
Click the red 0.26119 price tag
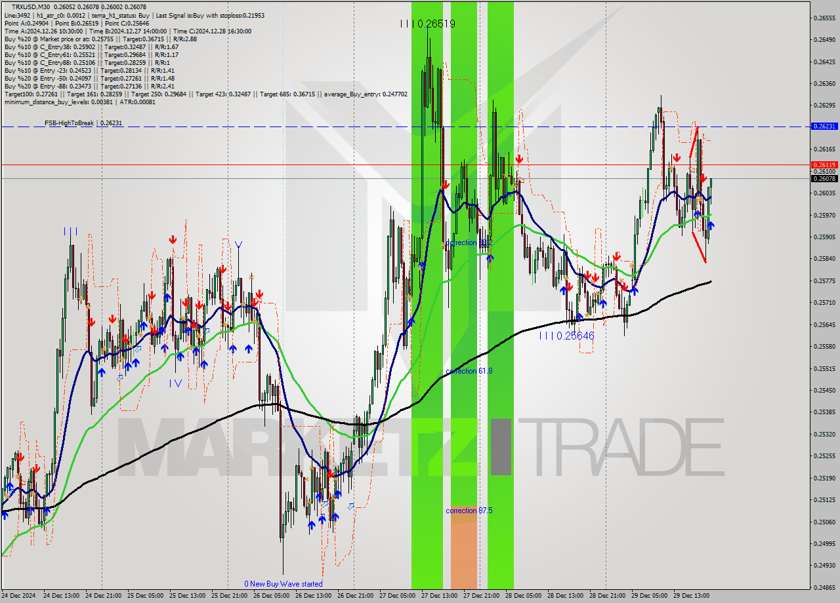tap(824, 165)
